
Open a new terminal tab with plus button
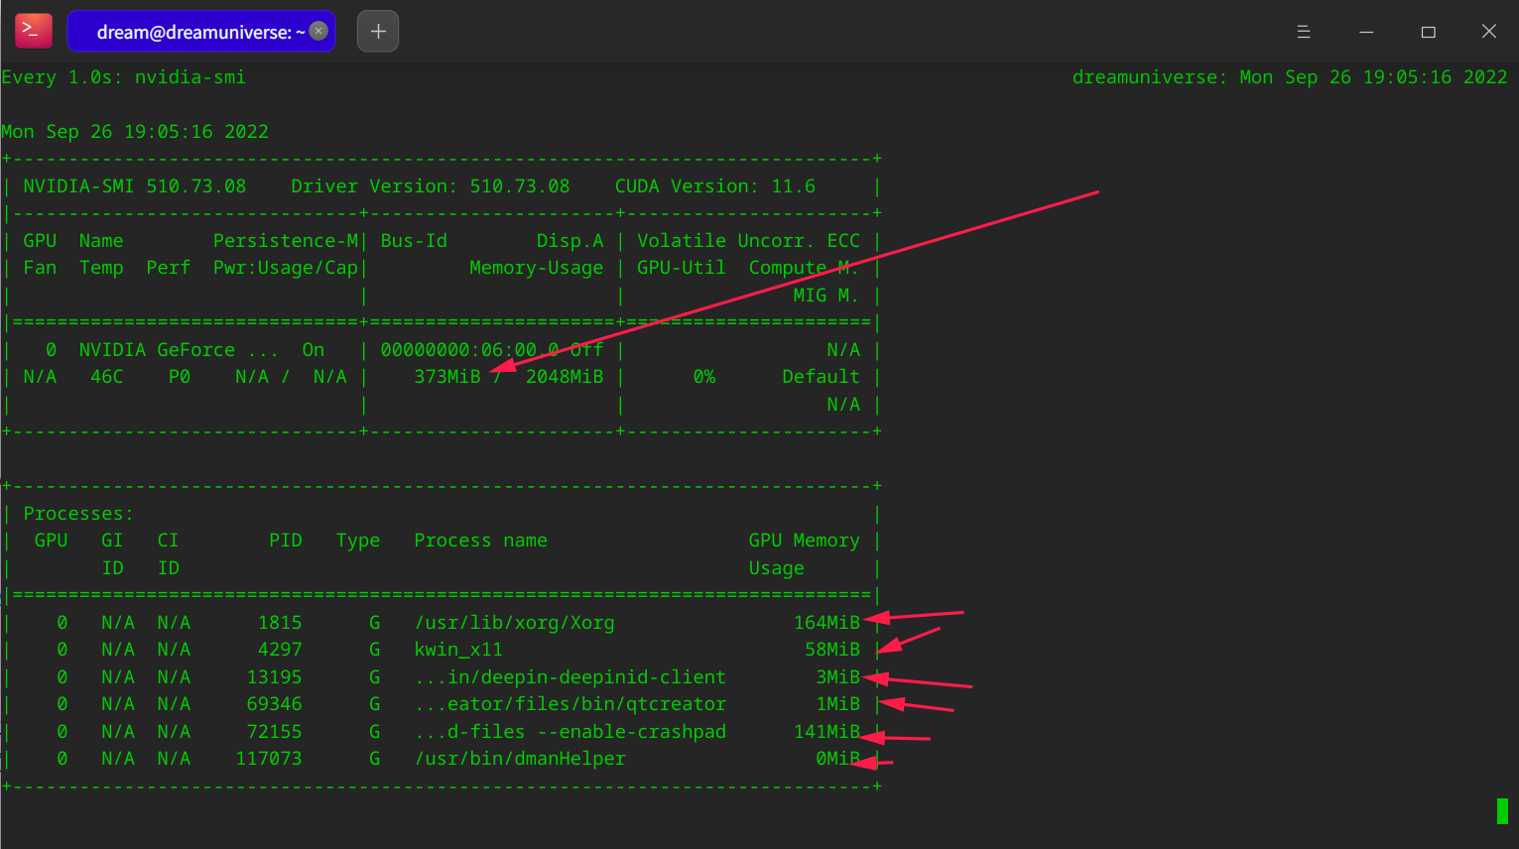378,32
